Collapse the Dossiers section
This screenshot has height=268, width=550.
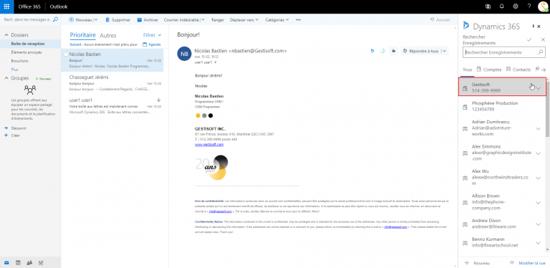click(x=6, y=35)
